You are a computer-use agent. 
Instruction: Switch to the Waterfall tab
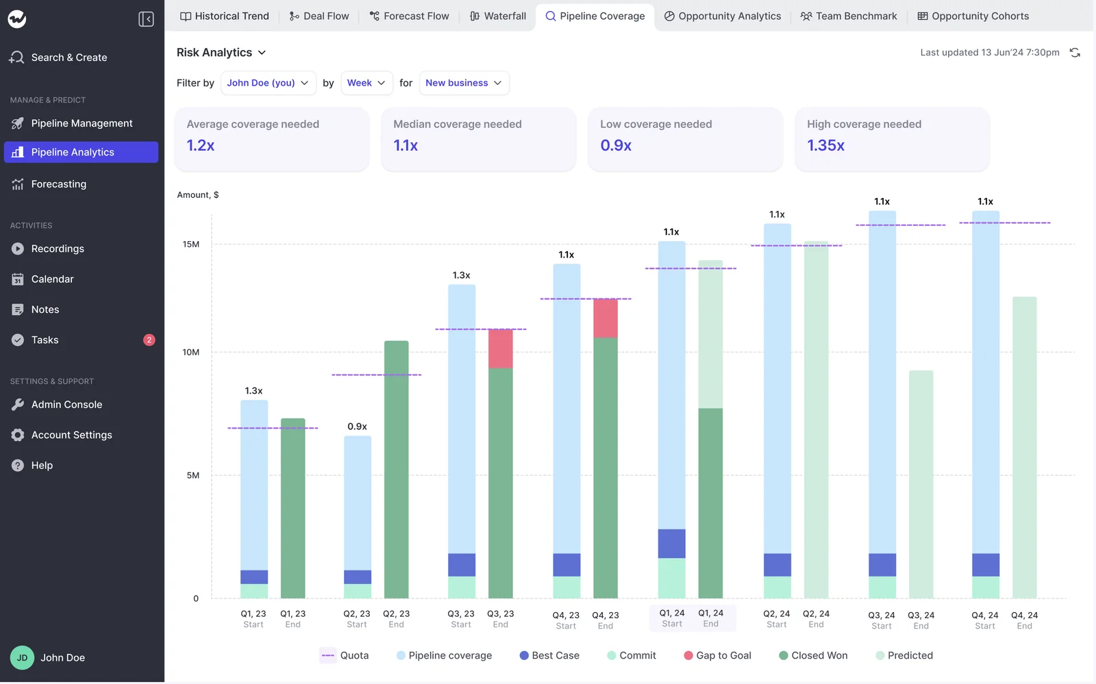click(x=498, y=16)
